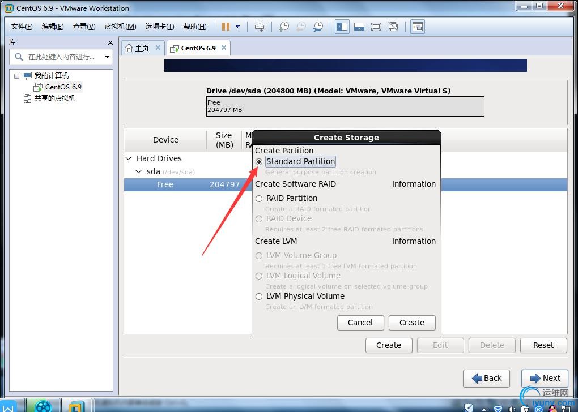Click Information beside Create LVM
This screenshot has height=412, width=578.
pos(414,241)
